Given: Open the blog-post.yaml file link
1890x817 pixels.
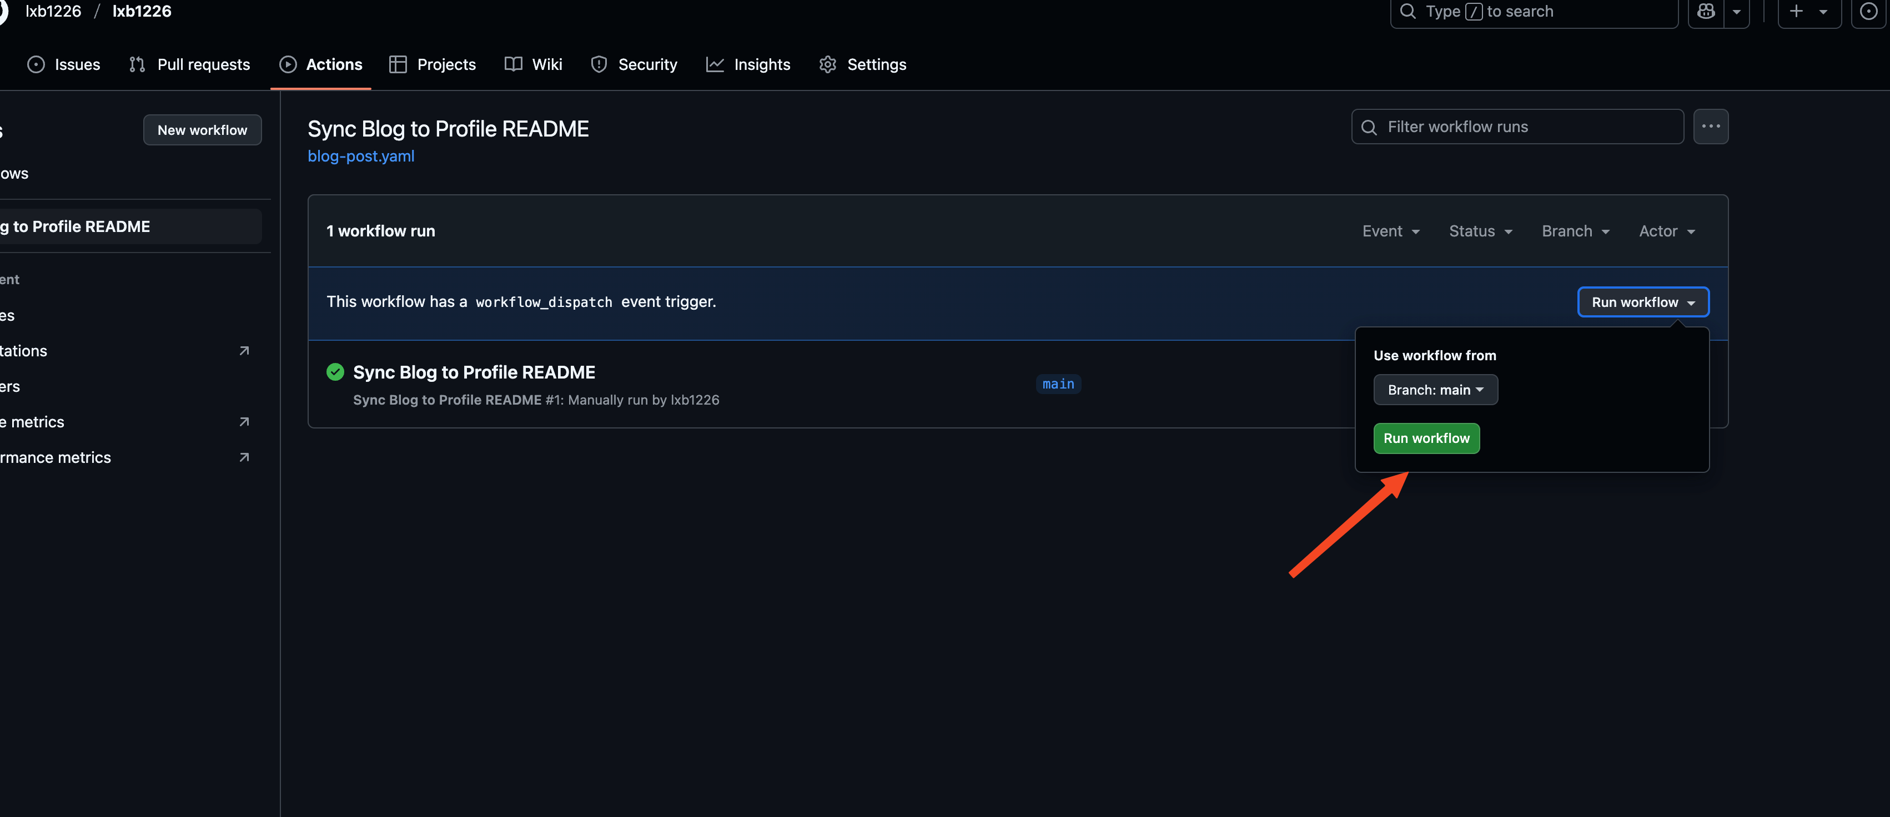Looking at the screenshot, I should click(361, 156).
